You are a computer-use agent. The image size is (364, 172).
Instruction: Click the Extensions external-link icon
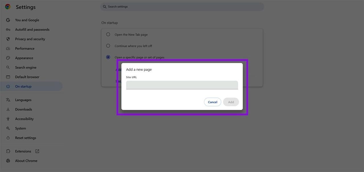click(37, 151)
